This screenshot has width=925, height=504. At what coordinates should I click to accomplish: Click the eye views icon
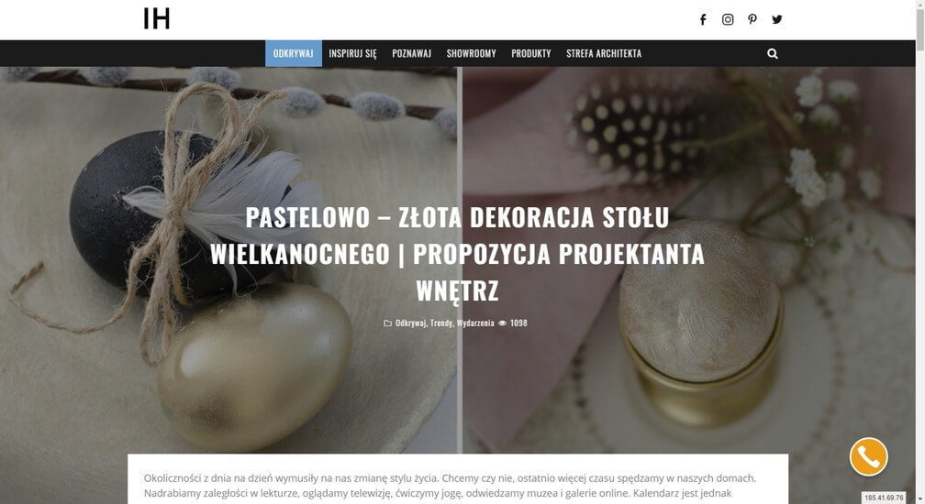503,323
